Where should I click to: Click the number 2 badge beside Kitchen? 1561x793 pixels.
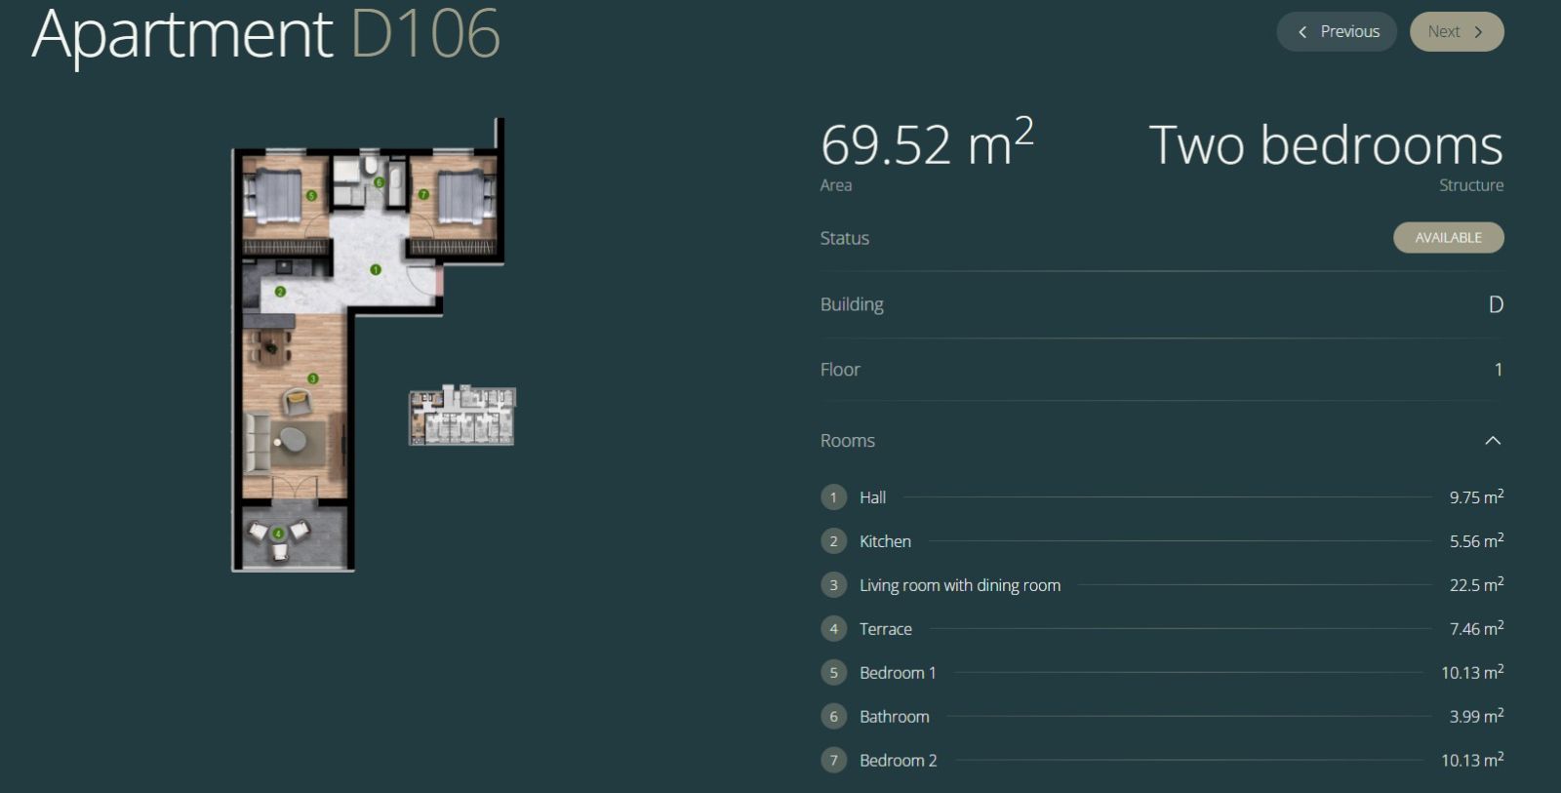point(833,541)
